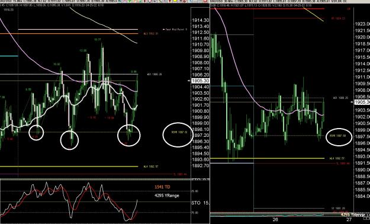The height and width of the screenshot is (224, 370).
Task: Select the 1902.60 price axis label
Action: [201, 99]
